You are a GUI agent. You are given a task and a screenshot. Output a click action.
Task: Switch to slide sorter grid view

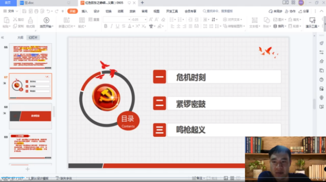[232, 178]
